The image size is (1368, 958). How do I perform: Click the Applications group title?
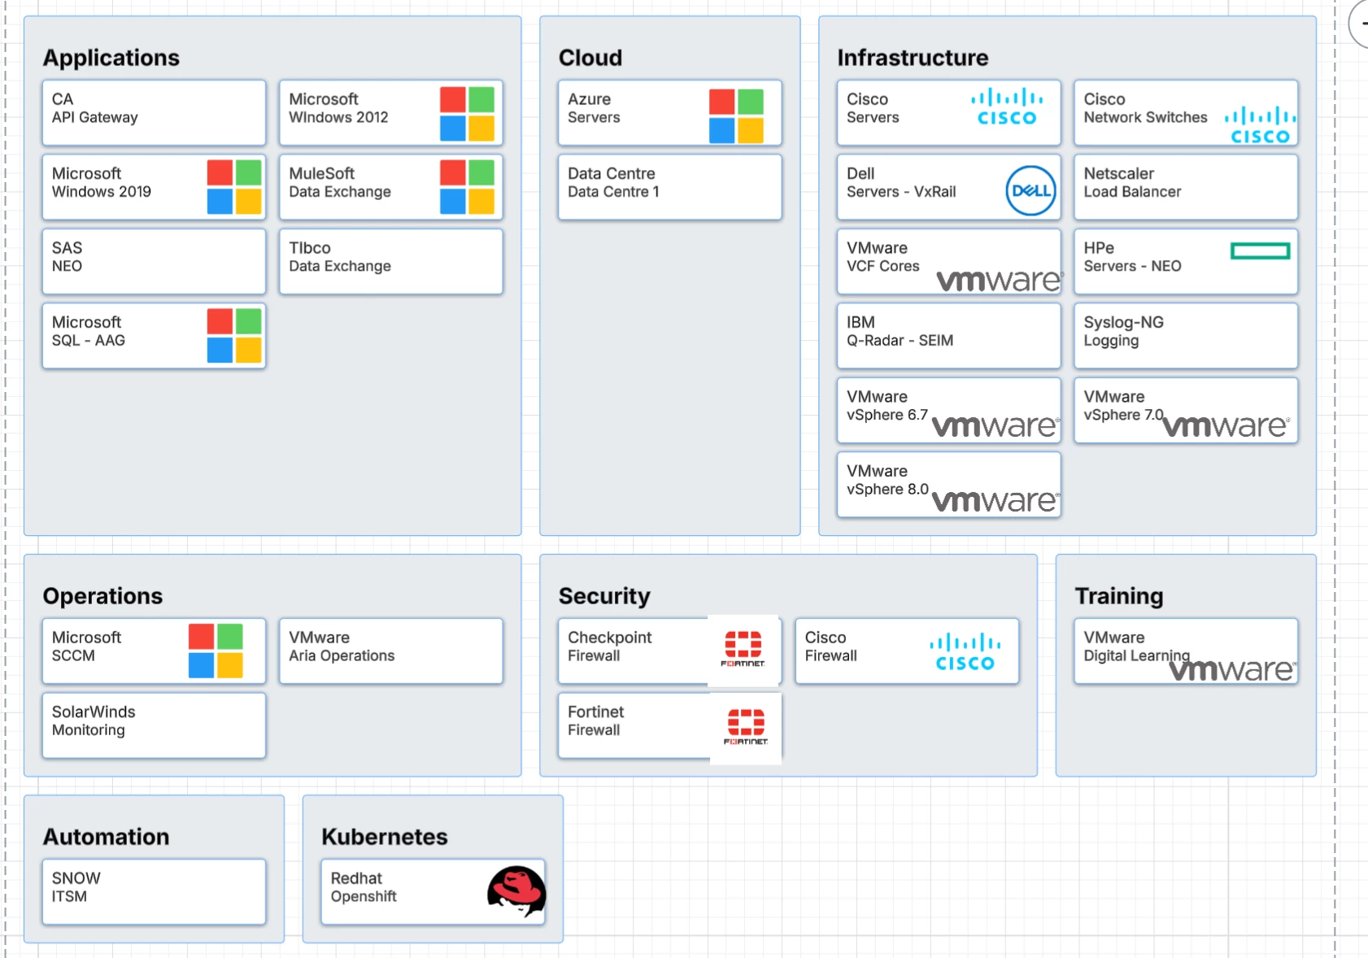tap(111, 58)
